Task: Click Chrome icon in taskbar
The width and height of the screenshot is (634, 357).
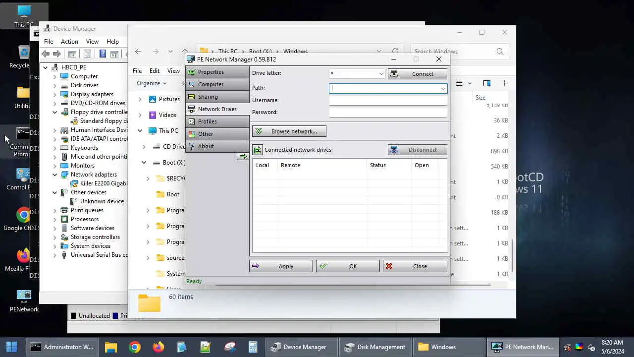Action: pyautogui.click(x=135, y=347)
